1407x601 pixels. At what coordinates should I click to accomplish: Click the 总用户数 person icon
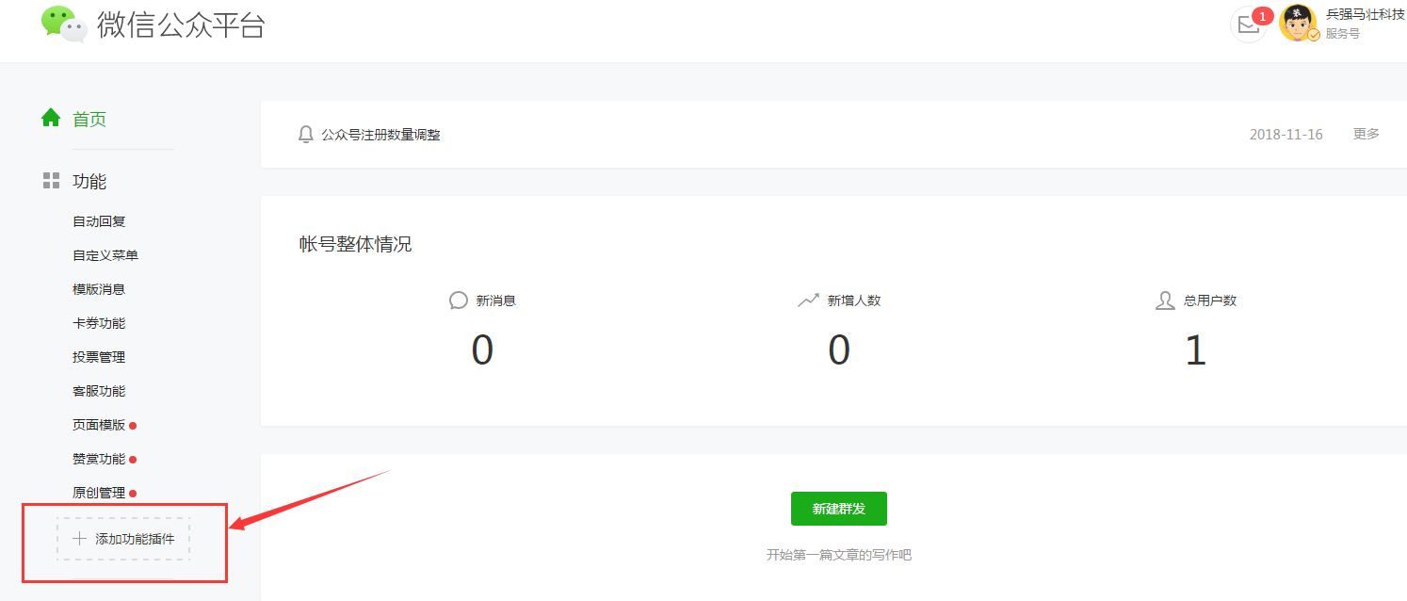click(1165, 300)
